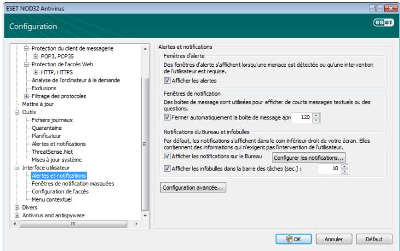The width and height of the screenshot is (400, 251).
Task: Select highlighted Alertes et notifications under Interface
Action: coord(59,175)
